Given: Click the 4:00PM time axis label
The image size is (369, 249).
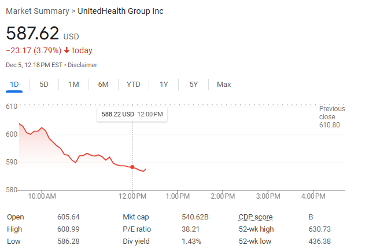Looking at the screenshot, I should (x=313, y=196).
